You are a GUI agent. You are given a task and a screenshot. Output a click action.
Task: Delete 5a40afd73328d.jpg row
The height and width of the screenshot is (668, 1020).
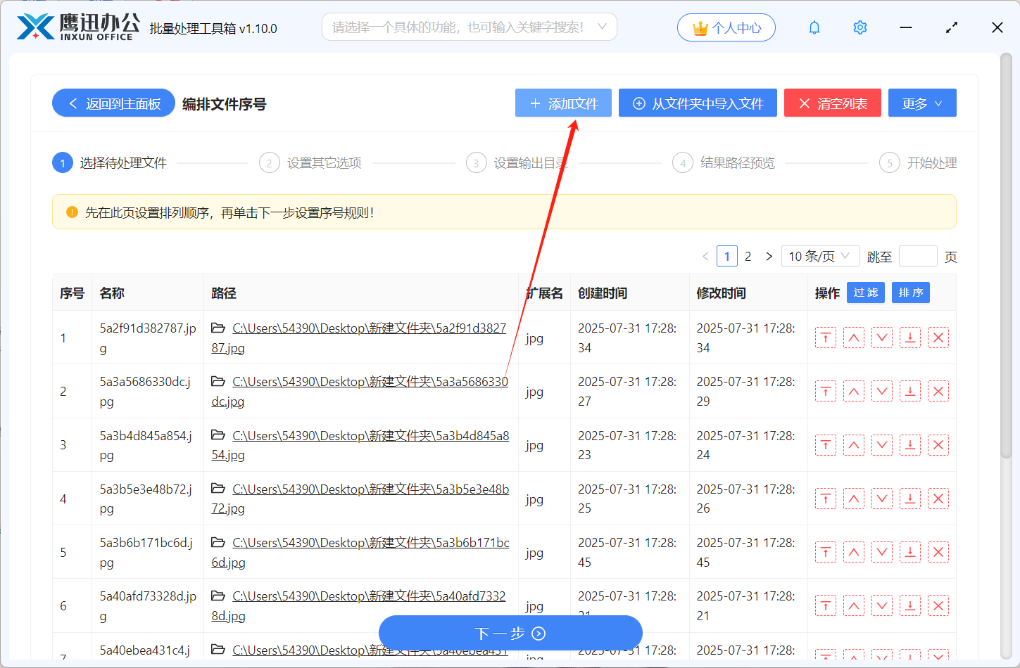(938, 606)
